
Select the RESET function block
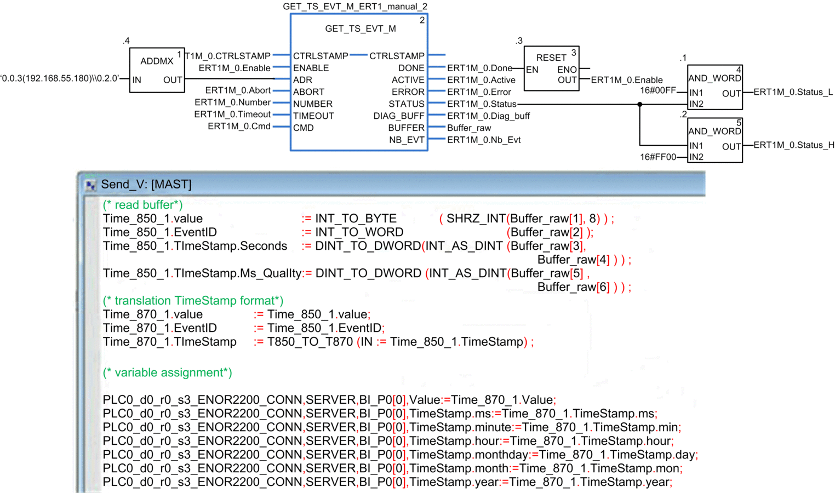click(552, 68)
